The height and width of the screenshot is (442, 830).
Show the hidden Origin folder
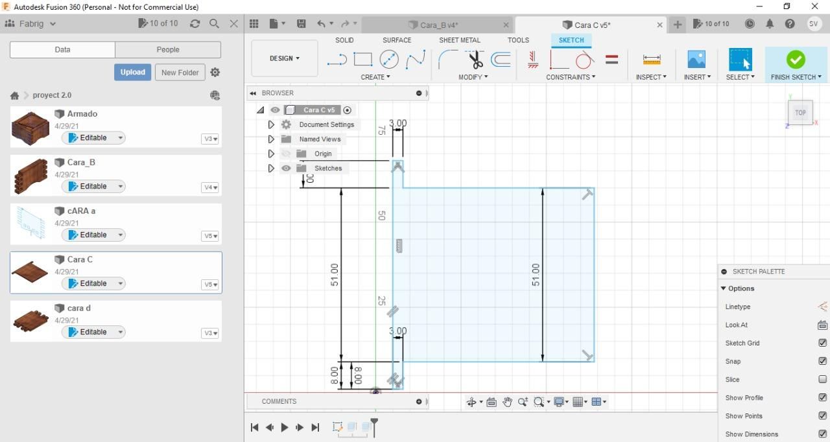click(x=286, y=154)
